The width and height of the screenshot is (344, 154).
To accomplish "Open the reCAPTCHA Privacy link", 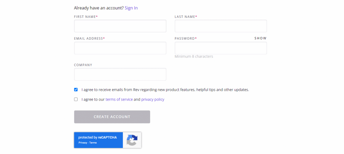I will click(x=83, y=143).
